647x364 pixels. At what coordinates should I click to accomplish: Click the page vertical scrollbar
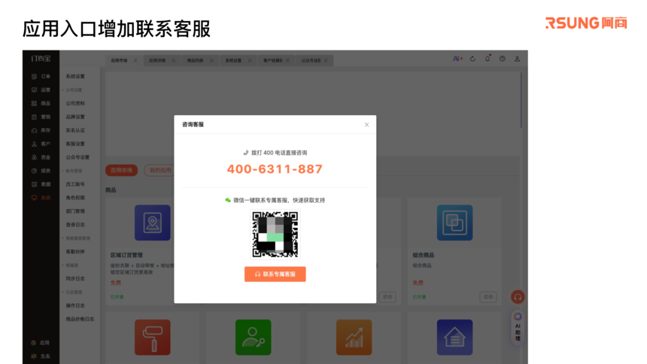coord(521,100)
